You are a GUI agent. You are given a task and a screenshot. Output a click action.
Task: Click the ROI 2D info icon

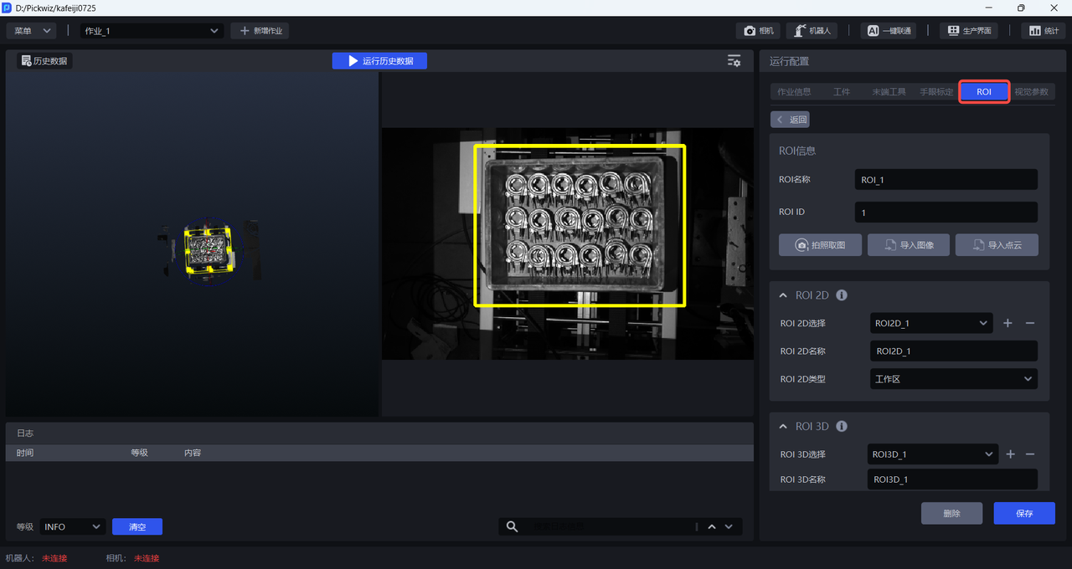tap(842, 295)
